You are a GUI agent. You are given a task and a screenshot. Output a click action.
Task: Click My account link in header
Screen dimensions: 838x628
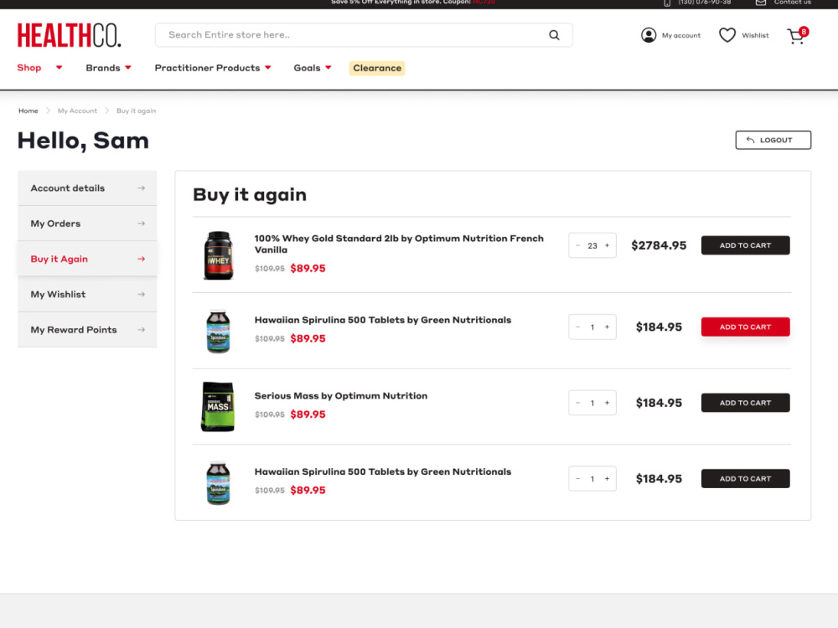click(680, 36)
